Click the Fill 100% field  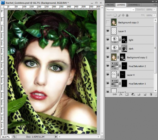149,15
